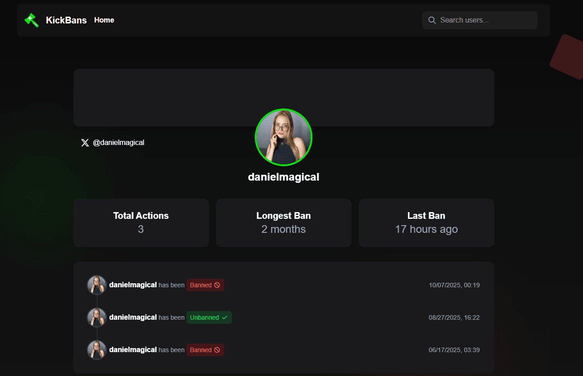The width and height of the screenshot is (583, 376).
Task: Click the large danielmagical profile picture
Action: pos(284,137)
